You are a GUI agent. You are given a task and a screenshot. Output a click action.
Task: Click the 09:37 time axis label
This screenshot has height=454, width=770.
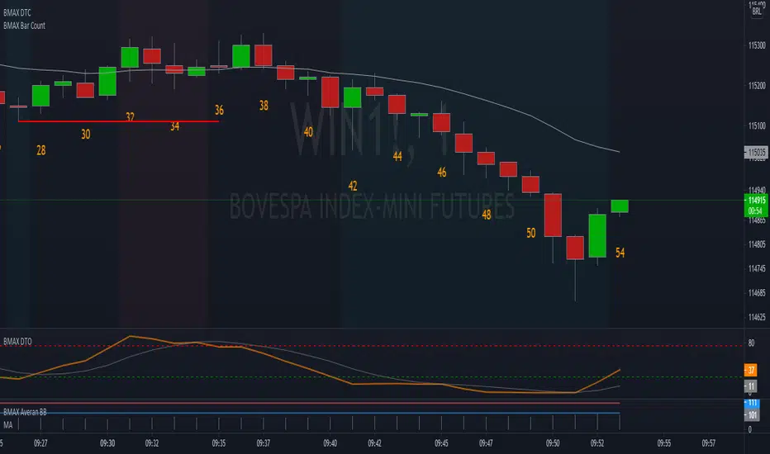click(264, 443)
